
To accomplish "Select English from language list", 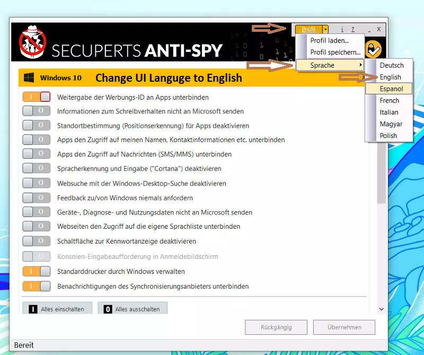I will 391,77.
